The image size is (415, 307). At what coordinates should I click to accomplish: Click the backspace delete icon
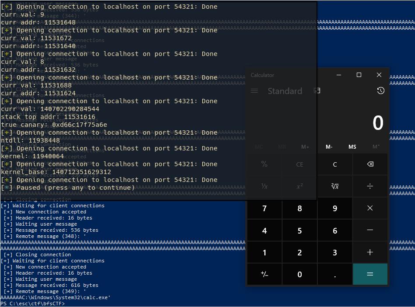point(370,164)
